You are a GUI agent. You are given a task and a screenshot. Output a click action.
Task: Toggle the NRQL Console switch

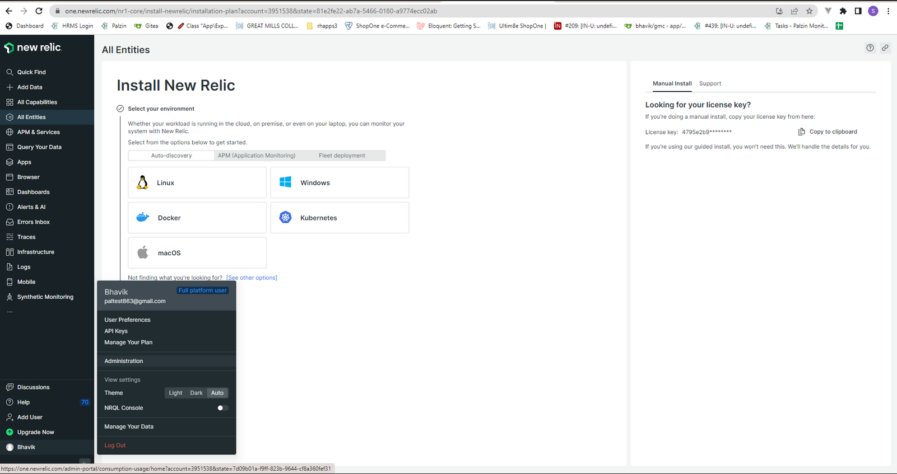[x=222, y=408]
